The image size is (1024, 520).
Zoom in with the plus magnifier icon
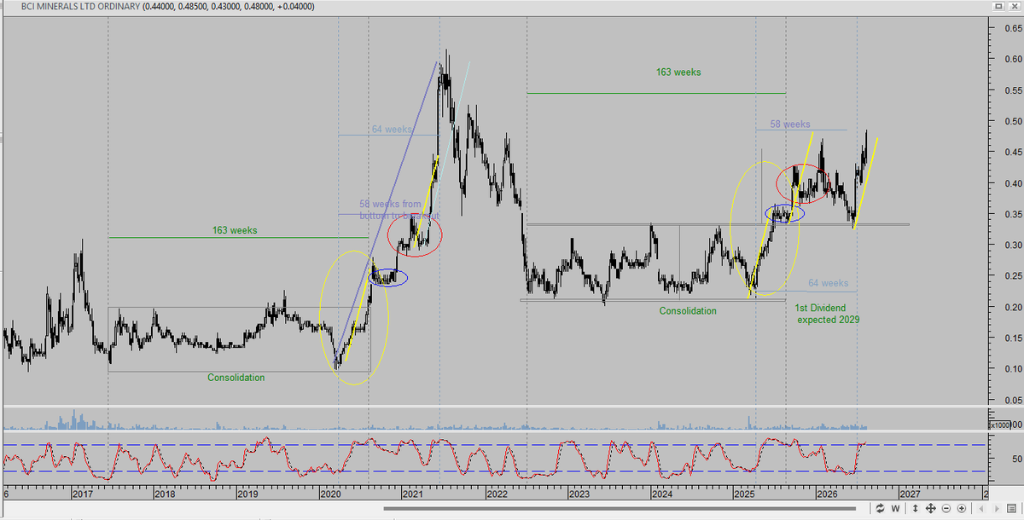[962, 508]
